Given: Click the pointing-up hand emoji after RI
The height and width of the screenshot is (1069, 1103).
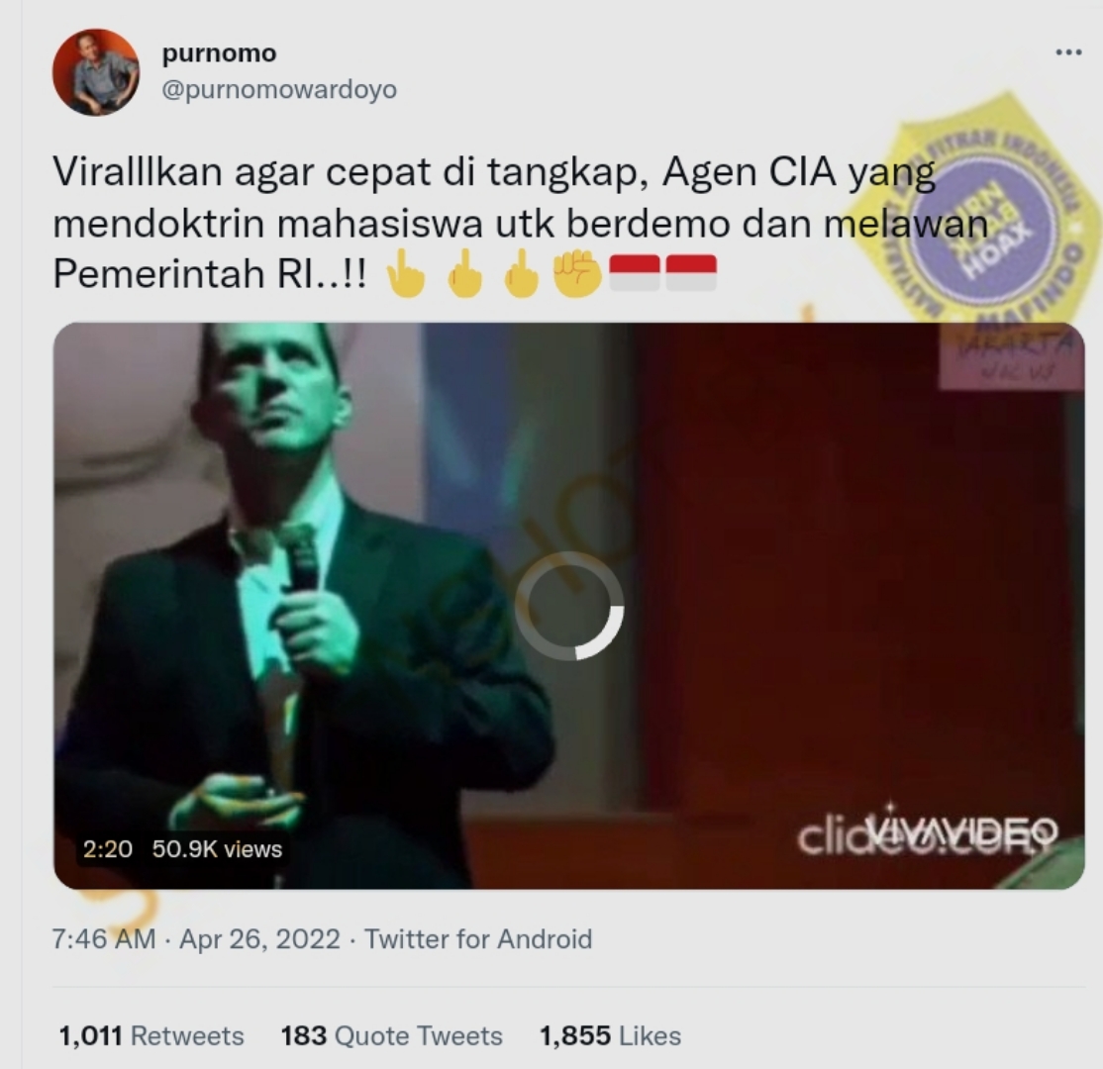Looking at the screenshot, I should pos(406,273).
